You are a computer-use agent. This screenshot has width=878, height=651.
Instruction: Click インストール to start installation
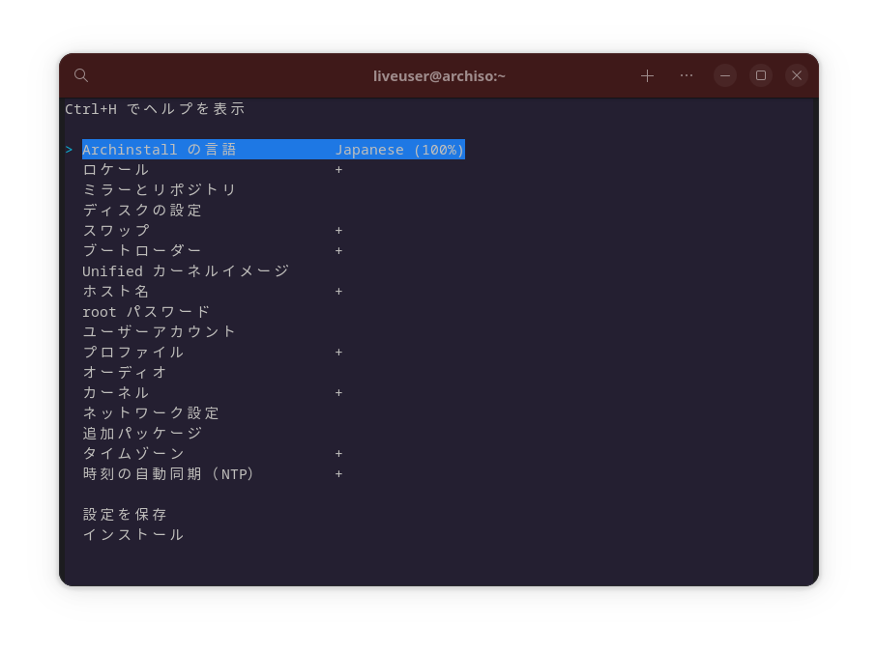click(x=133, y=535)
